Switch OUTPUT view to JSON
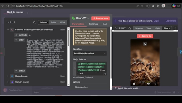The image size is (182, 103). coord(157,28)
